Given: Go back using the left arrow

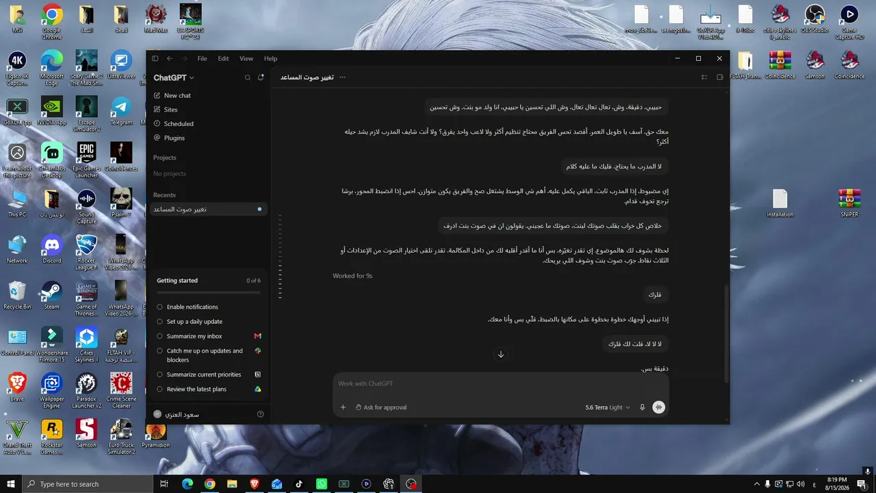Looking at the screenshot, I should tap(170, 59).
